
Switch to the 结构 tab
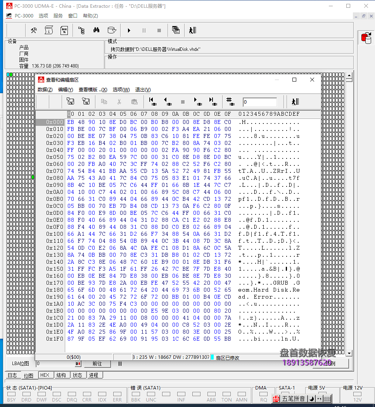click(x=61, y=375)
